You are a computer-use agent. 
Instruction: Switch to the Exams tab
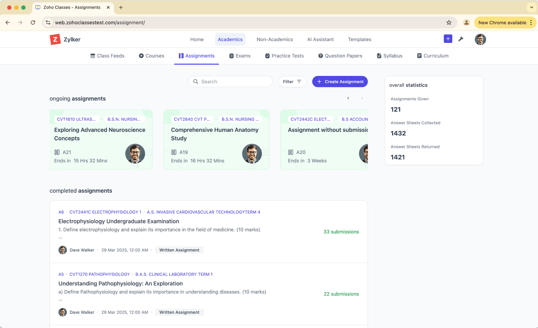[x=240, y=56]
